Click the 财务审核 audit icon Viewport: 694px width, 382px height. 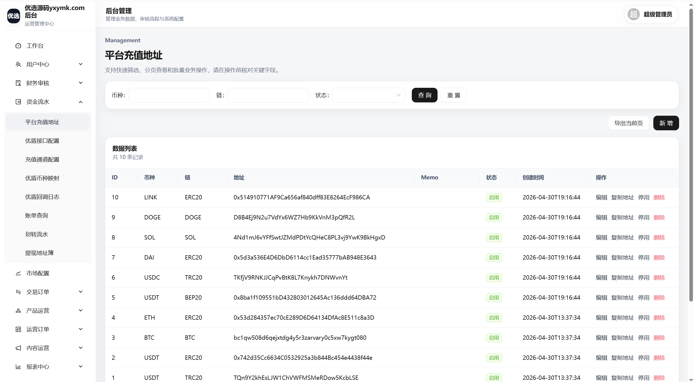point(18,83)
